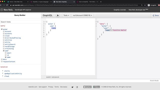Open the account selector dropdown
Image resolution: width=160 pixels, height=90 pixels.
click(x=82, y=15)
